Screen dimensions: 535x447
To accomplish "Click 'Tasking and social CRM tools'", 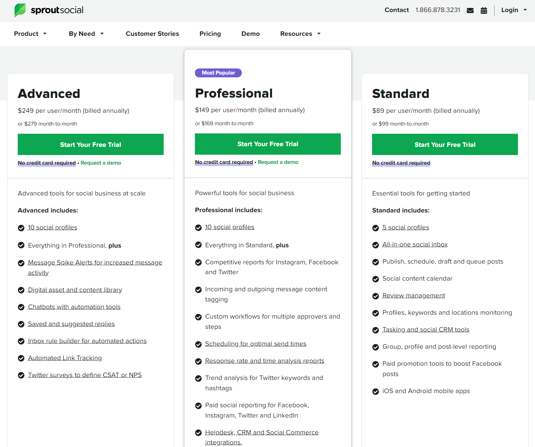I will click(426, 330).
